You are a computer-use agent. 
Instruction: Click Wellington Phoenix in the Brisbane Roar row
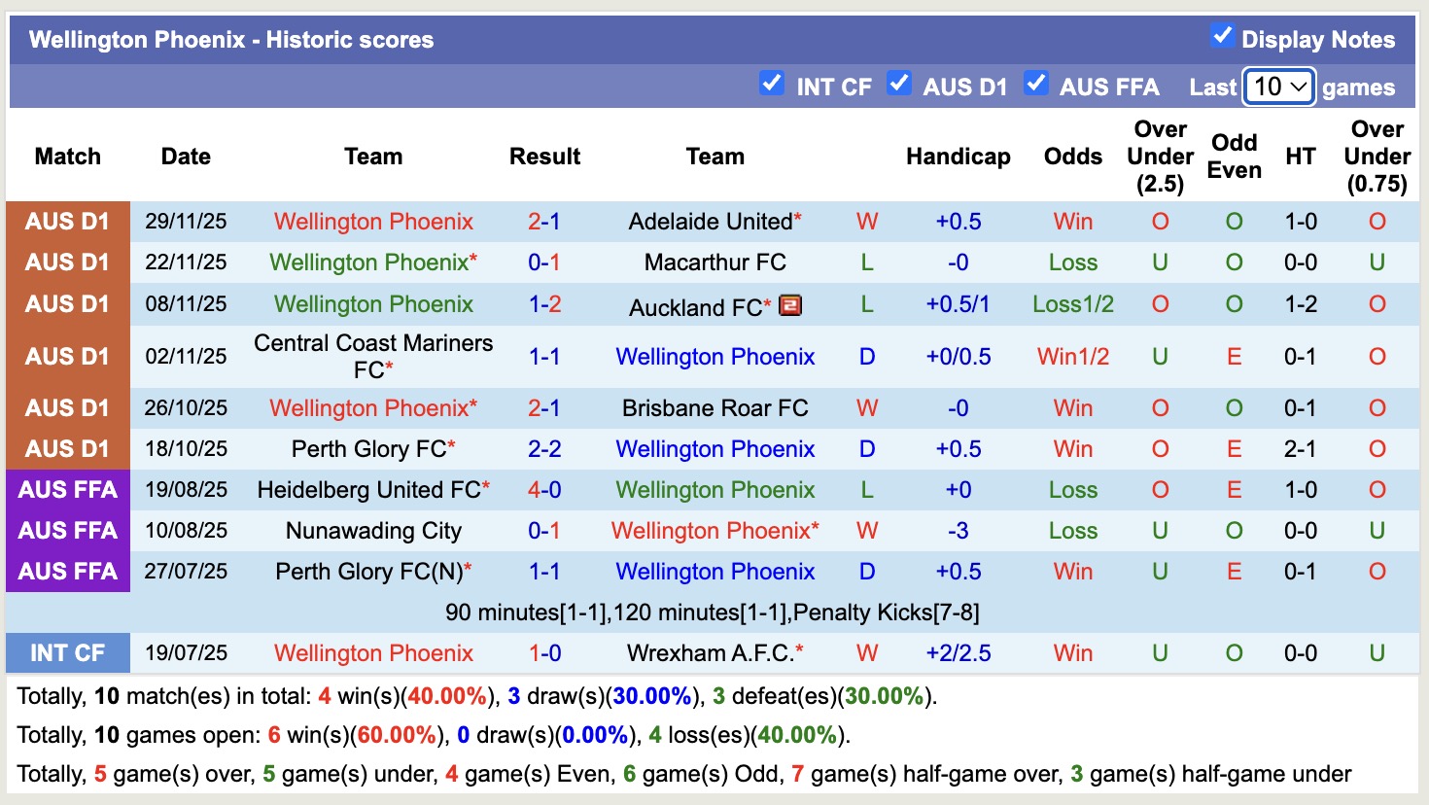click(x=373, y=407)
